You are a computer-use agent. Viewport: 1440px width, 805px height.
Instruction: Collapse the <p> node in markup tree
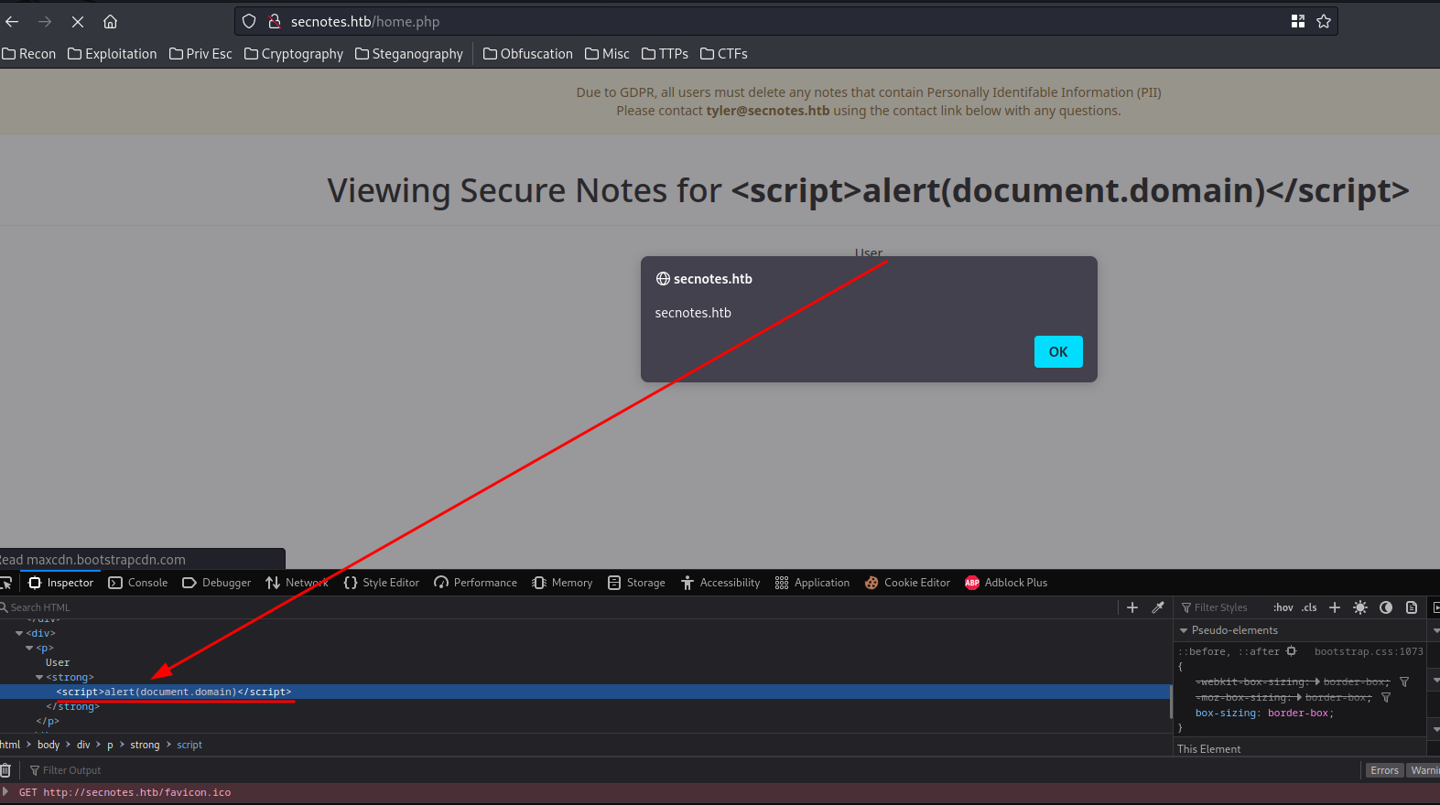coord(29,648)
